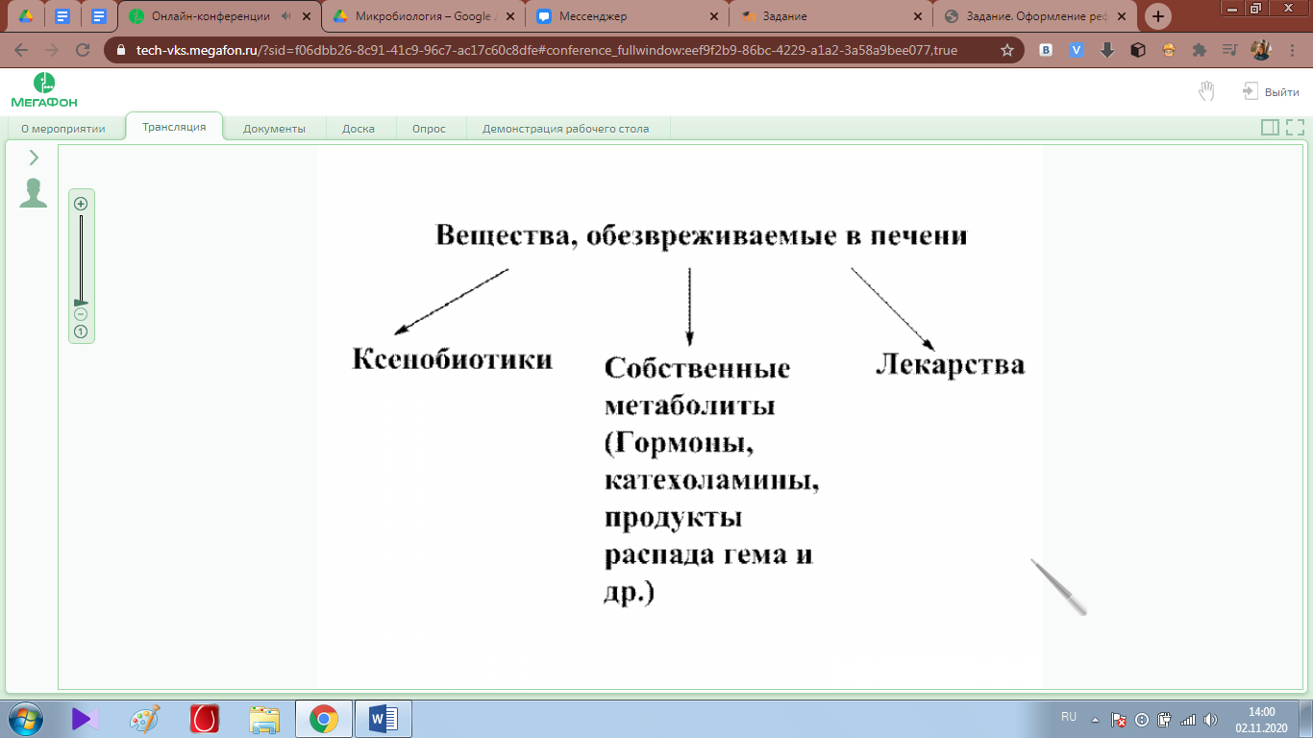Open the Chrome three-dot menu
This screenshot has width=1313, height=738.
(1293, 50)
